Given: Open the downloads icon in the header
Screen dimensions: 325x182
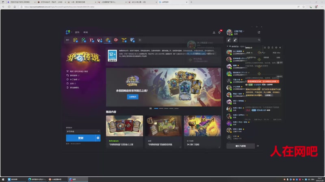Looking at the screenshot, I should pos(214,32).
